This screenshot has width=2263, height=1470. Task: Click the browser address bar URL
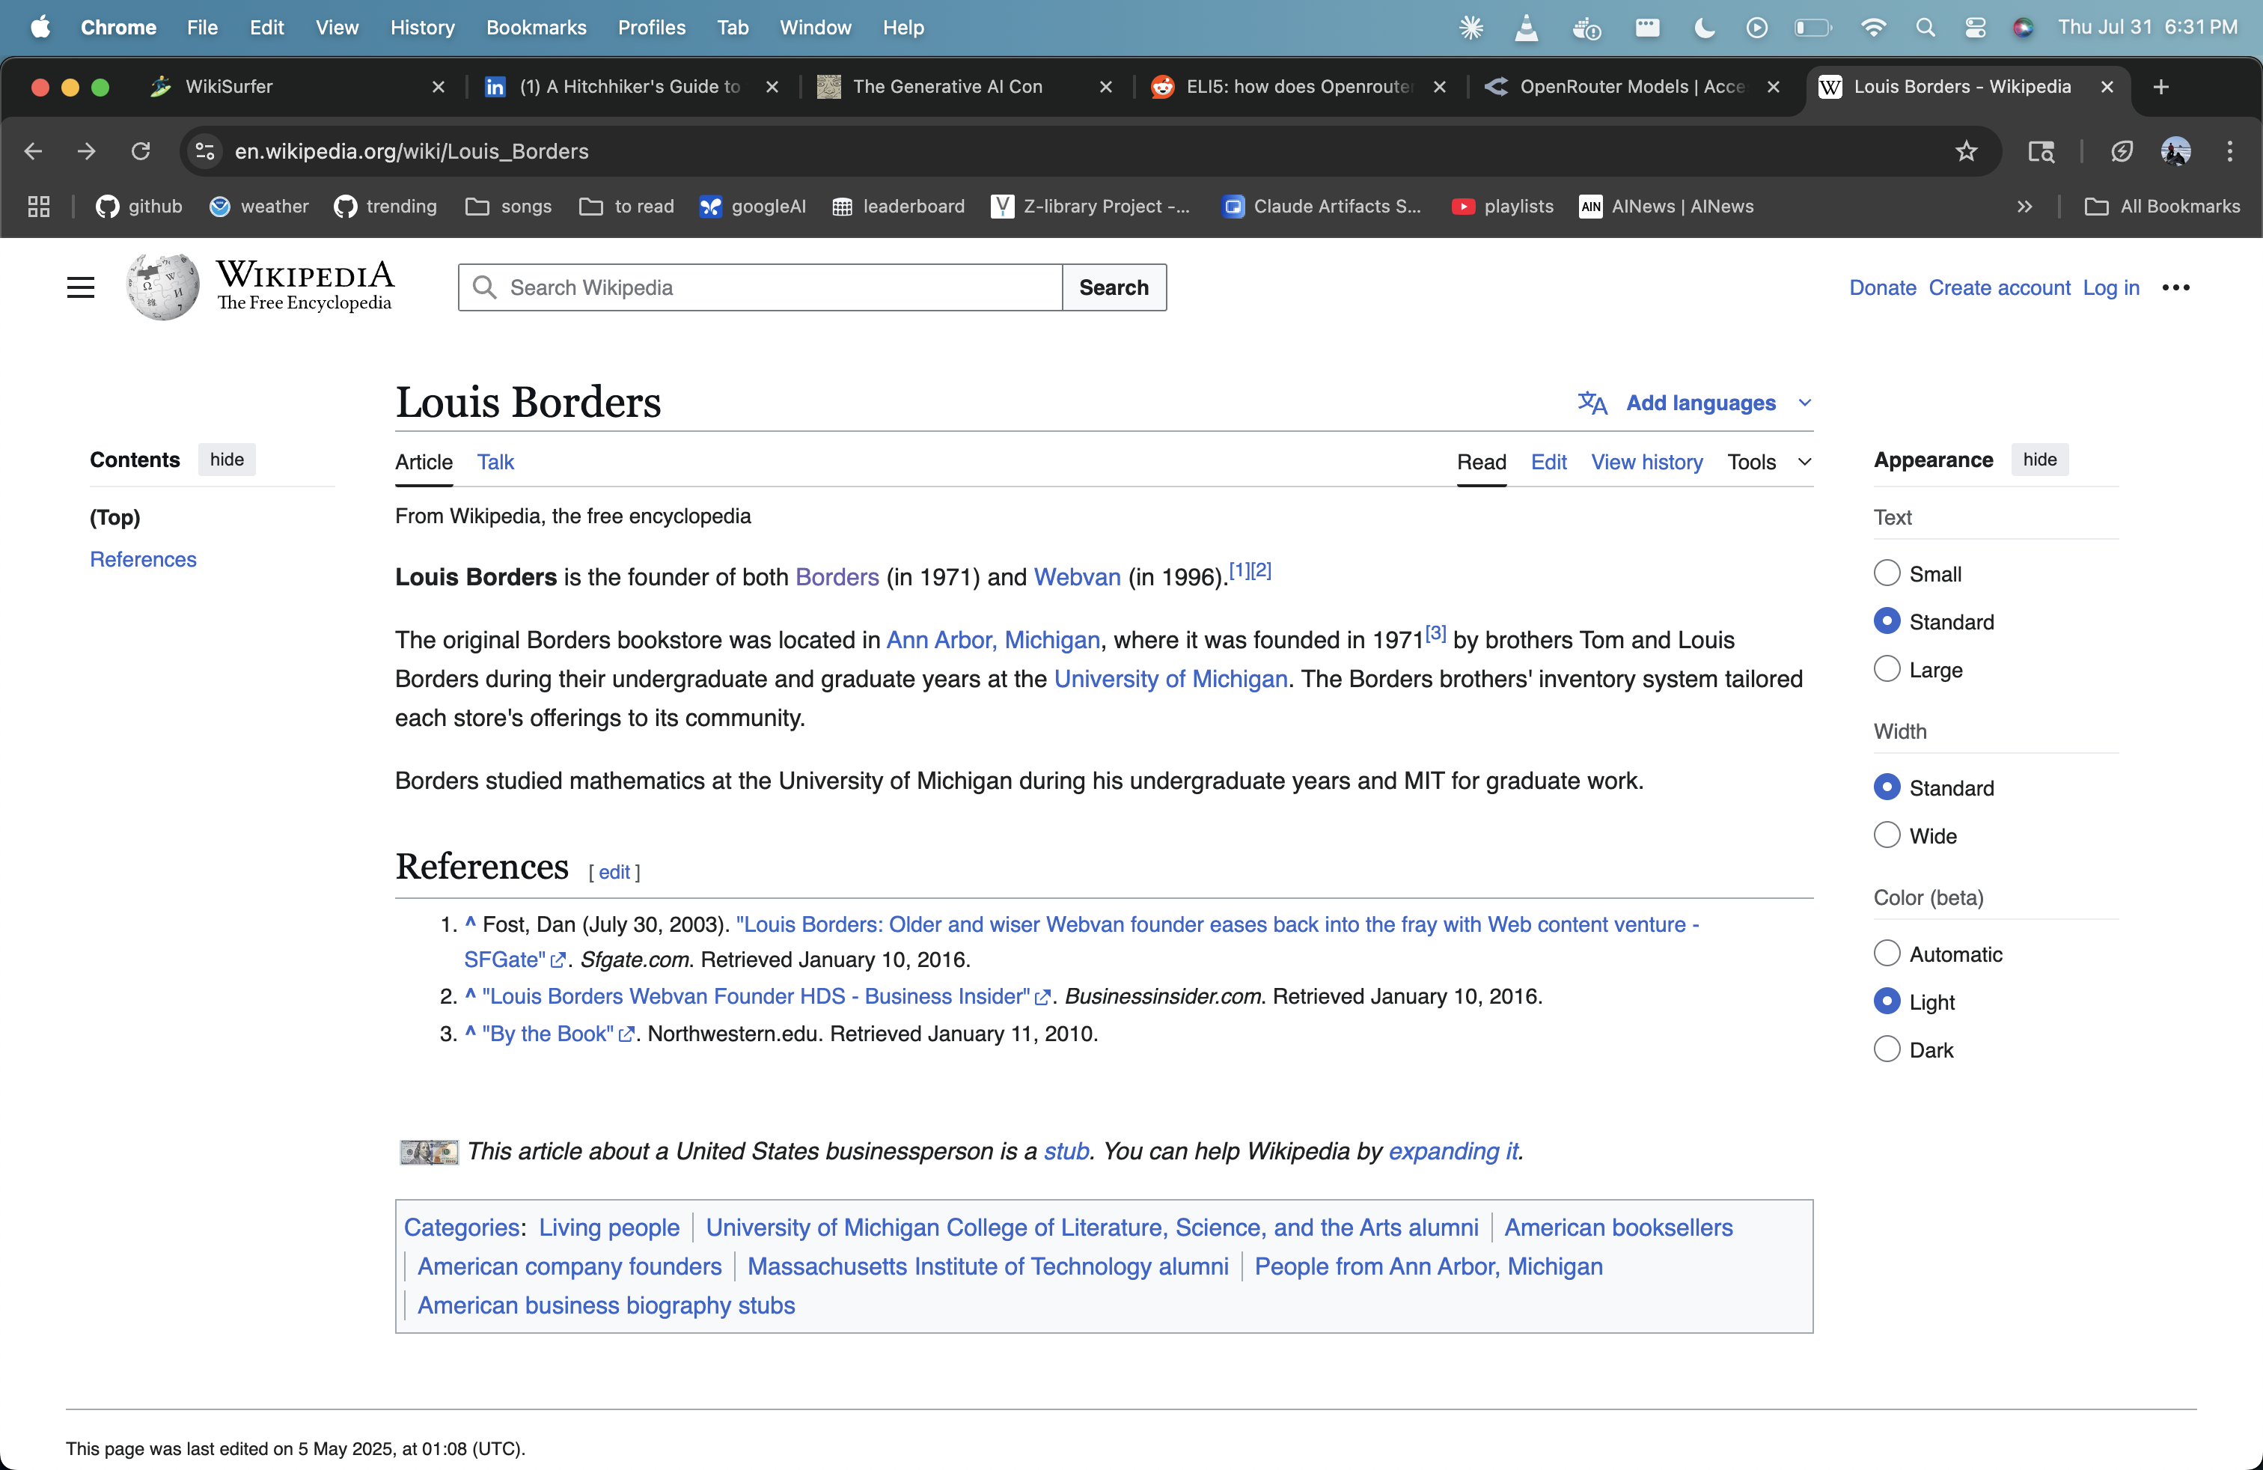[x=411, y=151]
